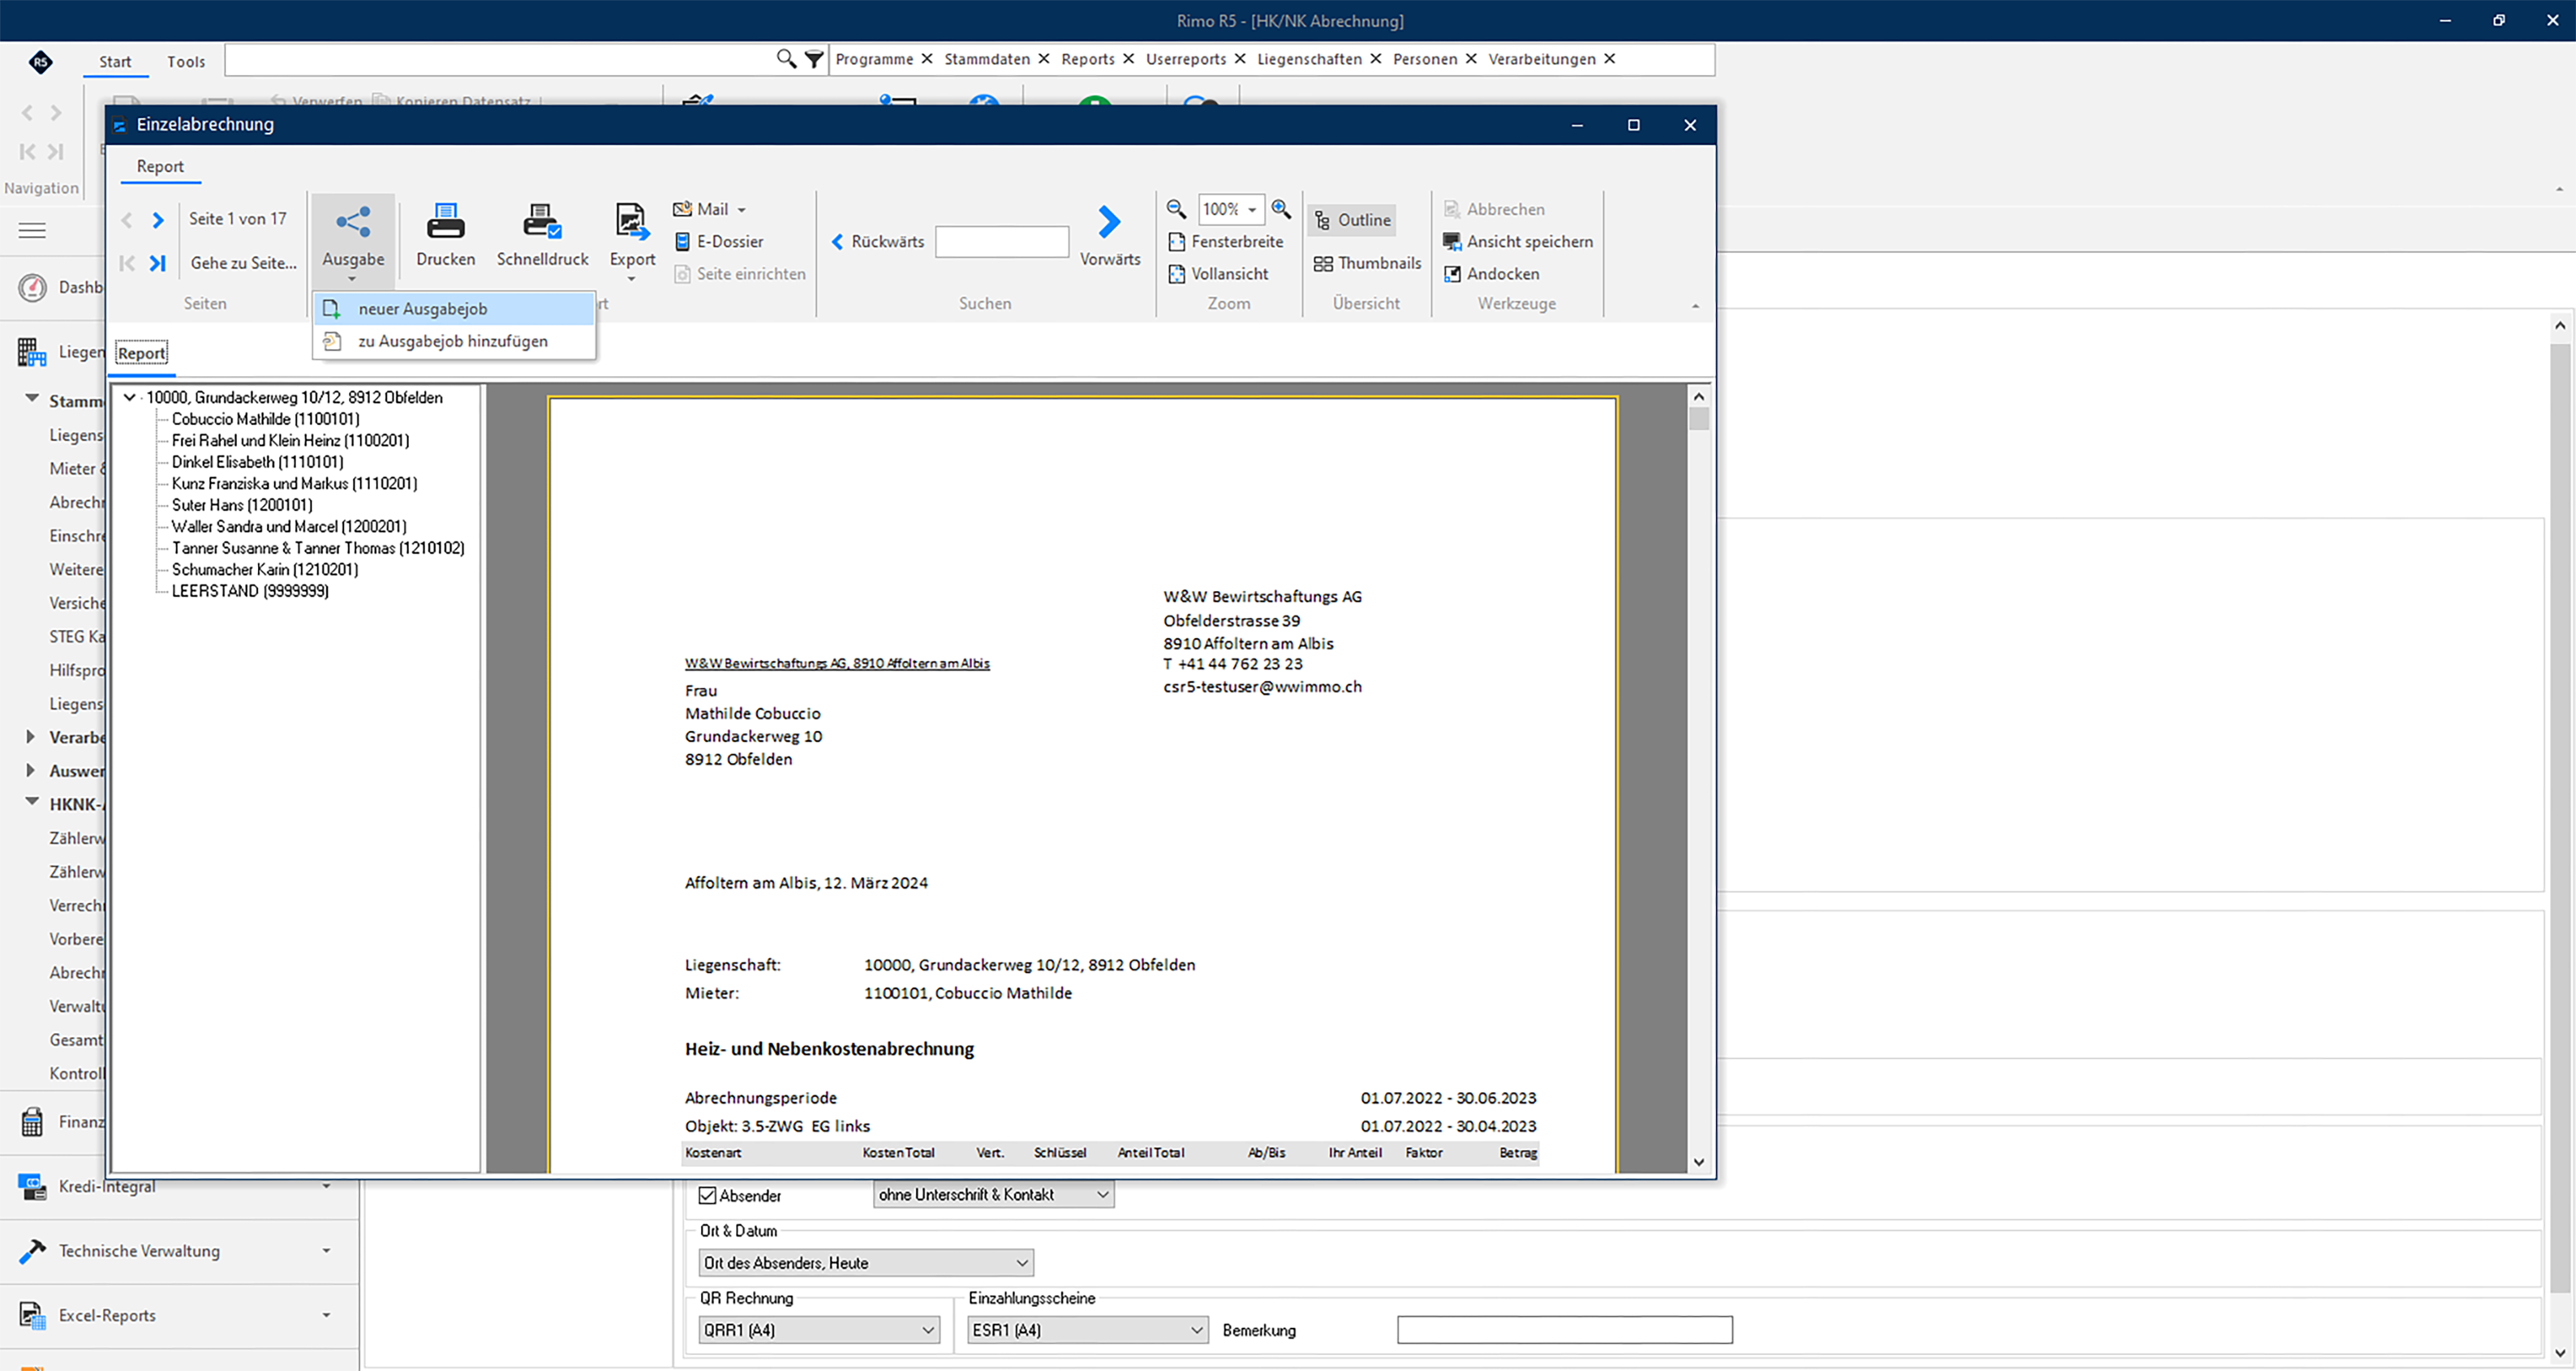Switch to the Report ribbon tab

[x=160, y=167]
